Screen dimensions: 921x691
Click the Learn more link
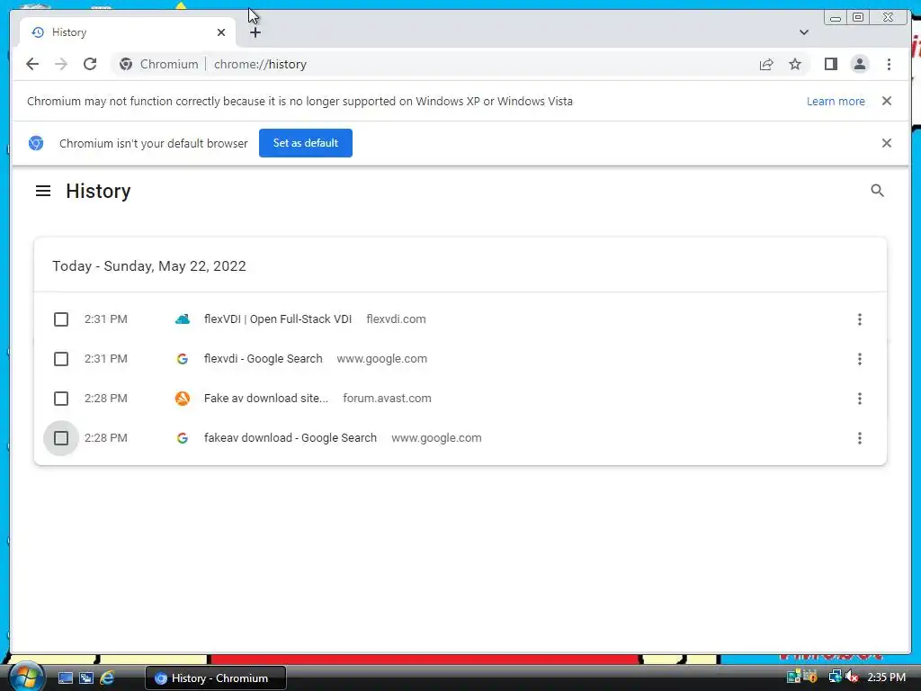[x=836, y=101]
